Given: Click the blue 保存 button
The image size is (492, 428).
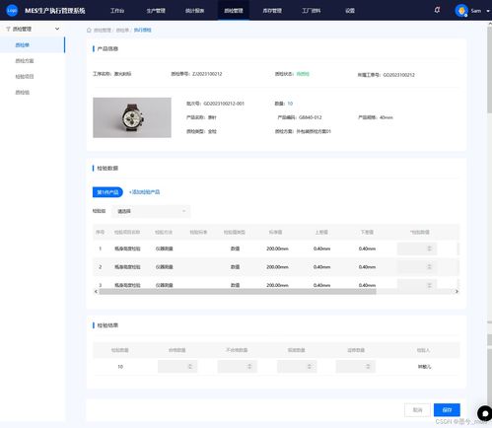Looking at the screenshot, I should pyautogui.click(x=447, y=410).
